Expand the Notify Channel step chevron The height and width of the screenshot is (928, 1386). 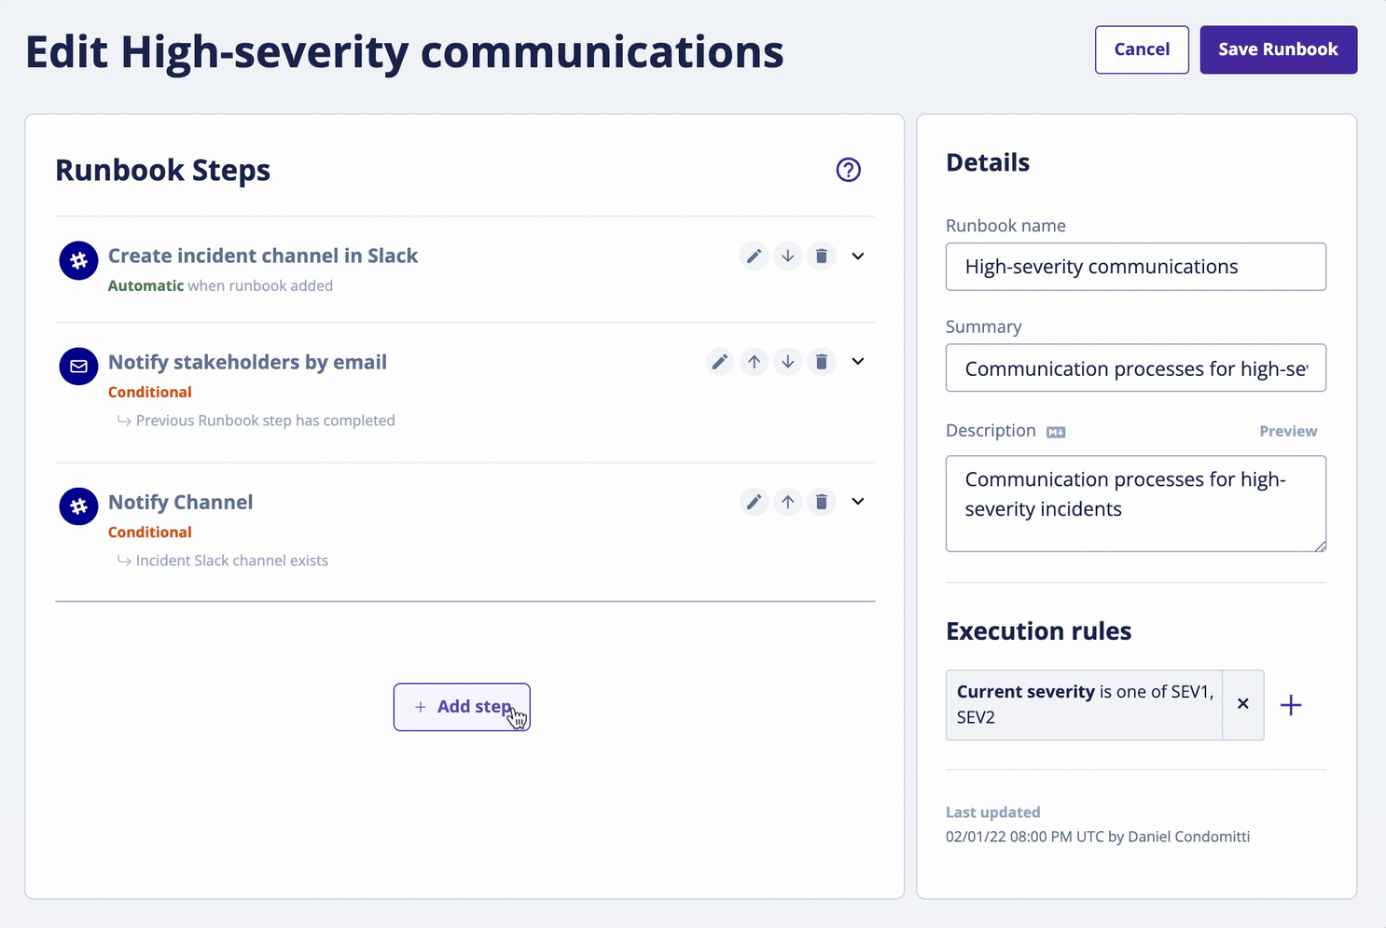(858, 502)
